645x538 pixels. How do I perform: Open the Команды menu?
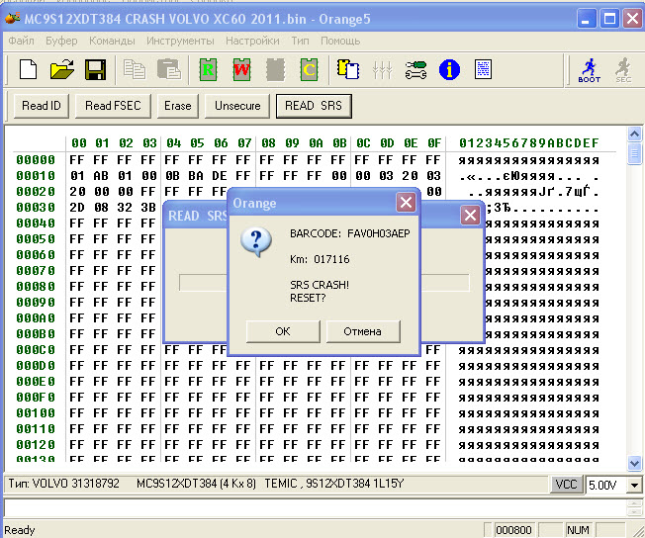pos(112,41)
